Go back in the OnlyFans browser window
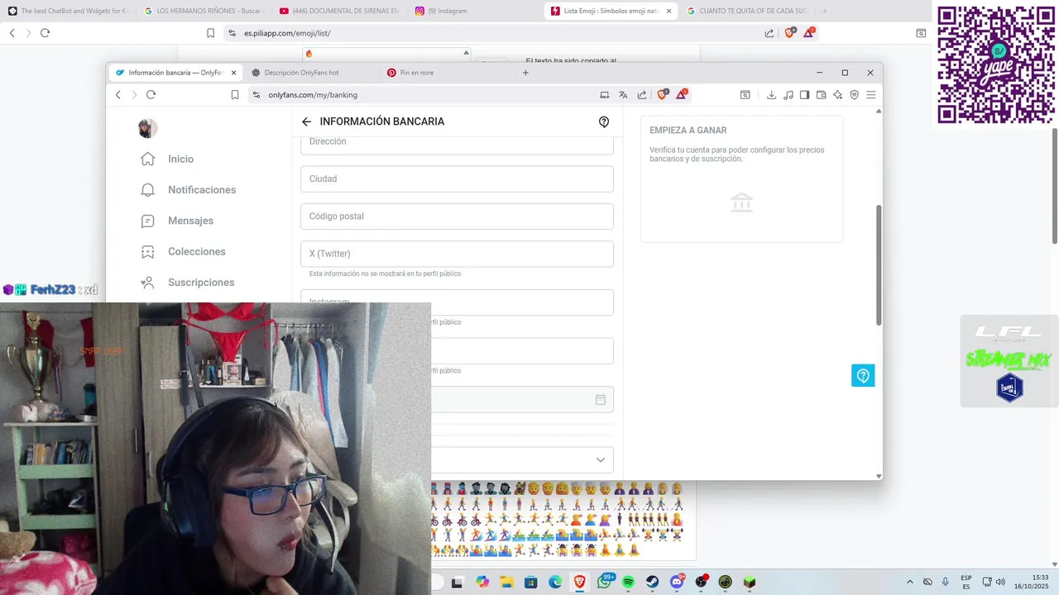 pos(118,95)
